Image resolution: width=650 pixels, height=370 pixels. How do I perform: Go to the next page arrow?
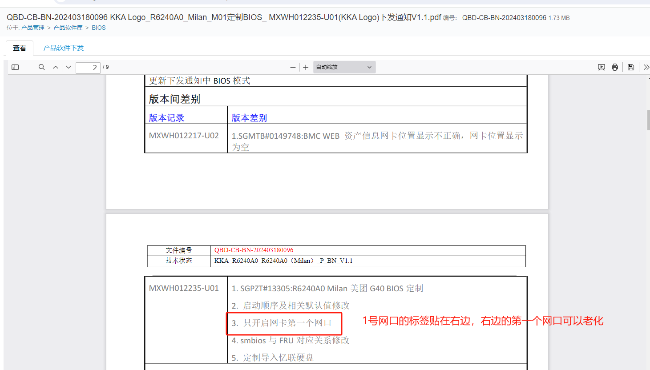pyautogui.click(x=69, y=67)
